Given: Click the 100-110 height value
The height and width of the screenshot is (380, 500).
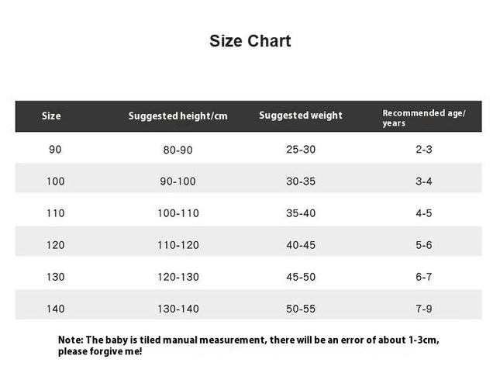Looking at the screenshot, I should [178, 213].
